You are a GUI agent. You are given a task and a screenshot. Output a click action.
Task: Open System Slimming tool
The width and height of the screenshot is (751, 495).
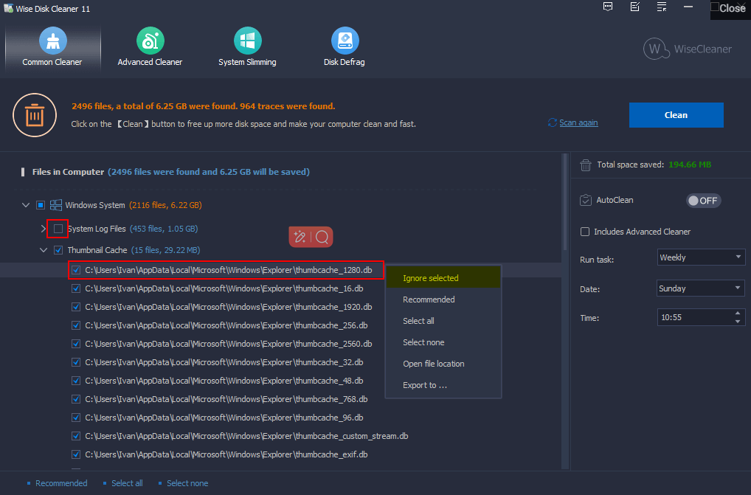[x=247, y=47]
